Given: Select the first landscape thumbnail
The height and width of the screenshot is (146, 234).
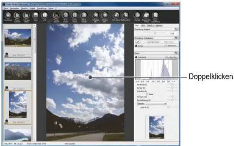Looking at the screenshot, I should click(x=18, y=38).
